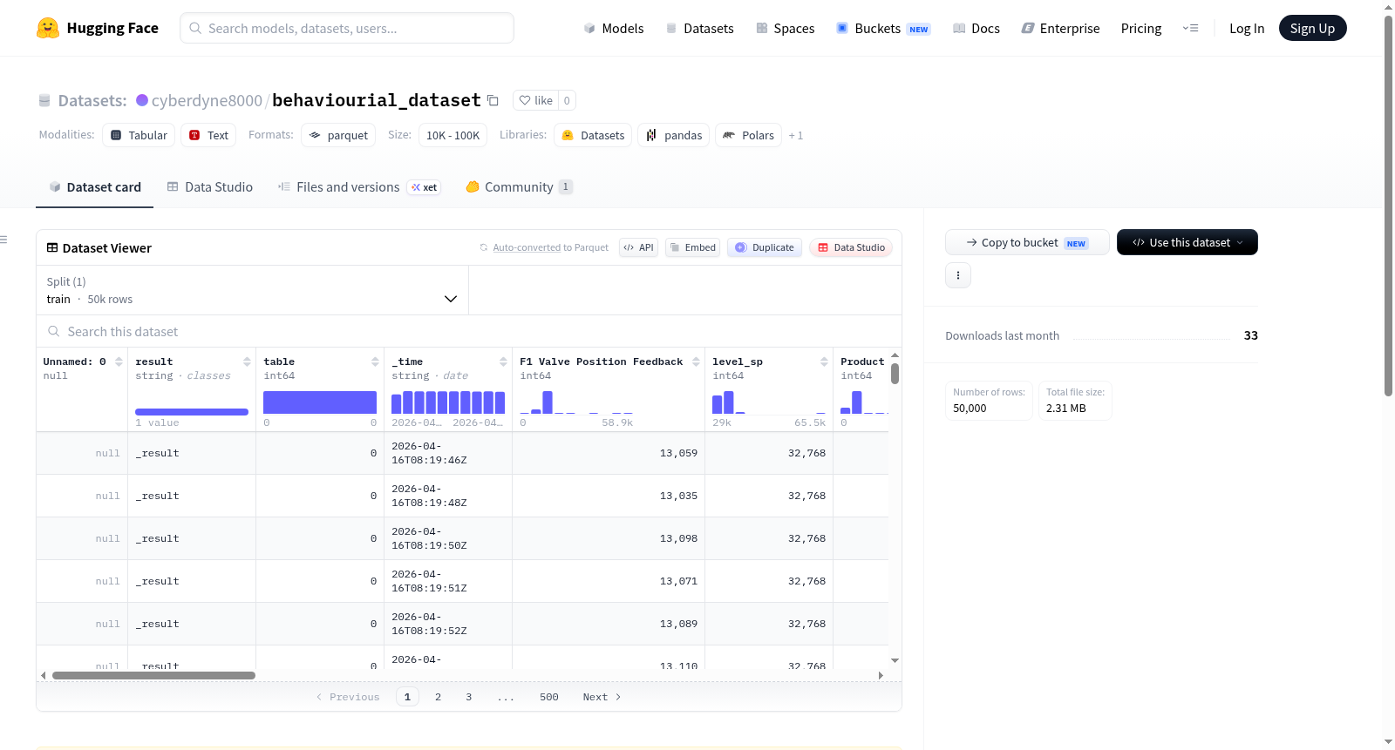
Task: Click the sort arrows on the result column
Action: (247, 361)
